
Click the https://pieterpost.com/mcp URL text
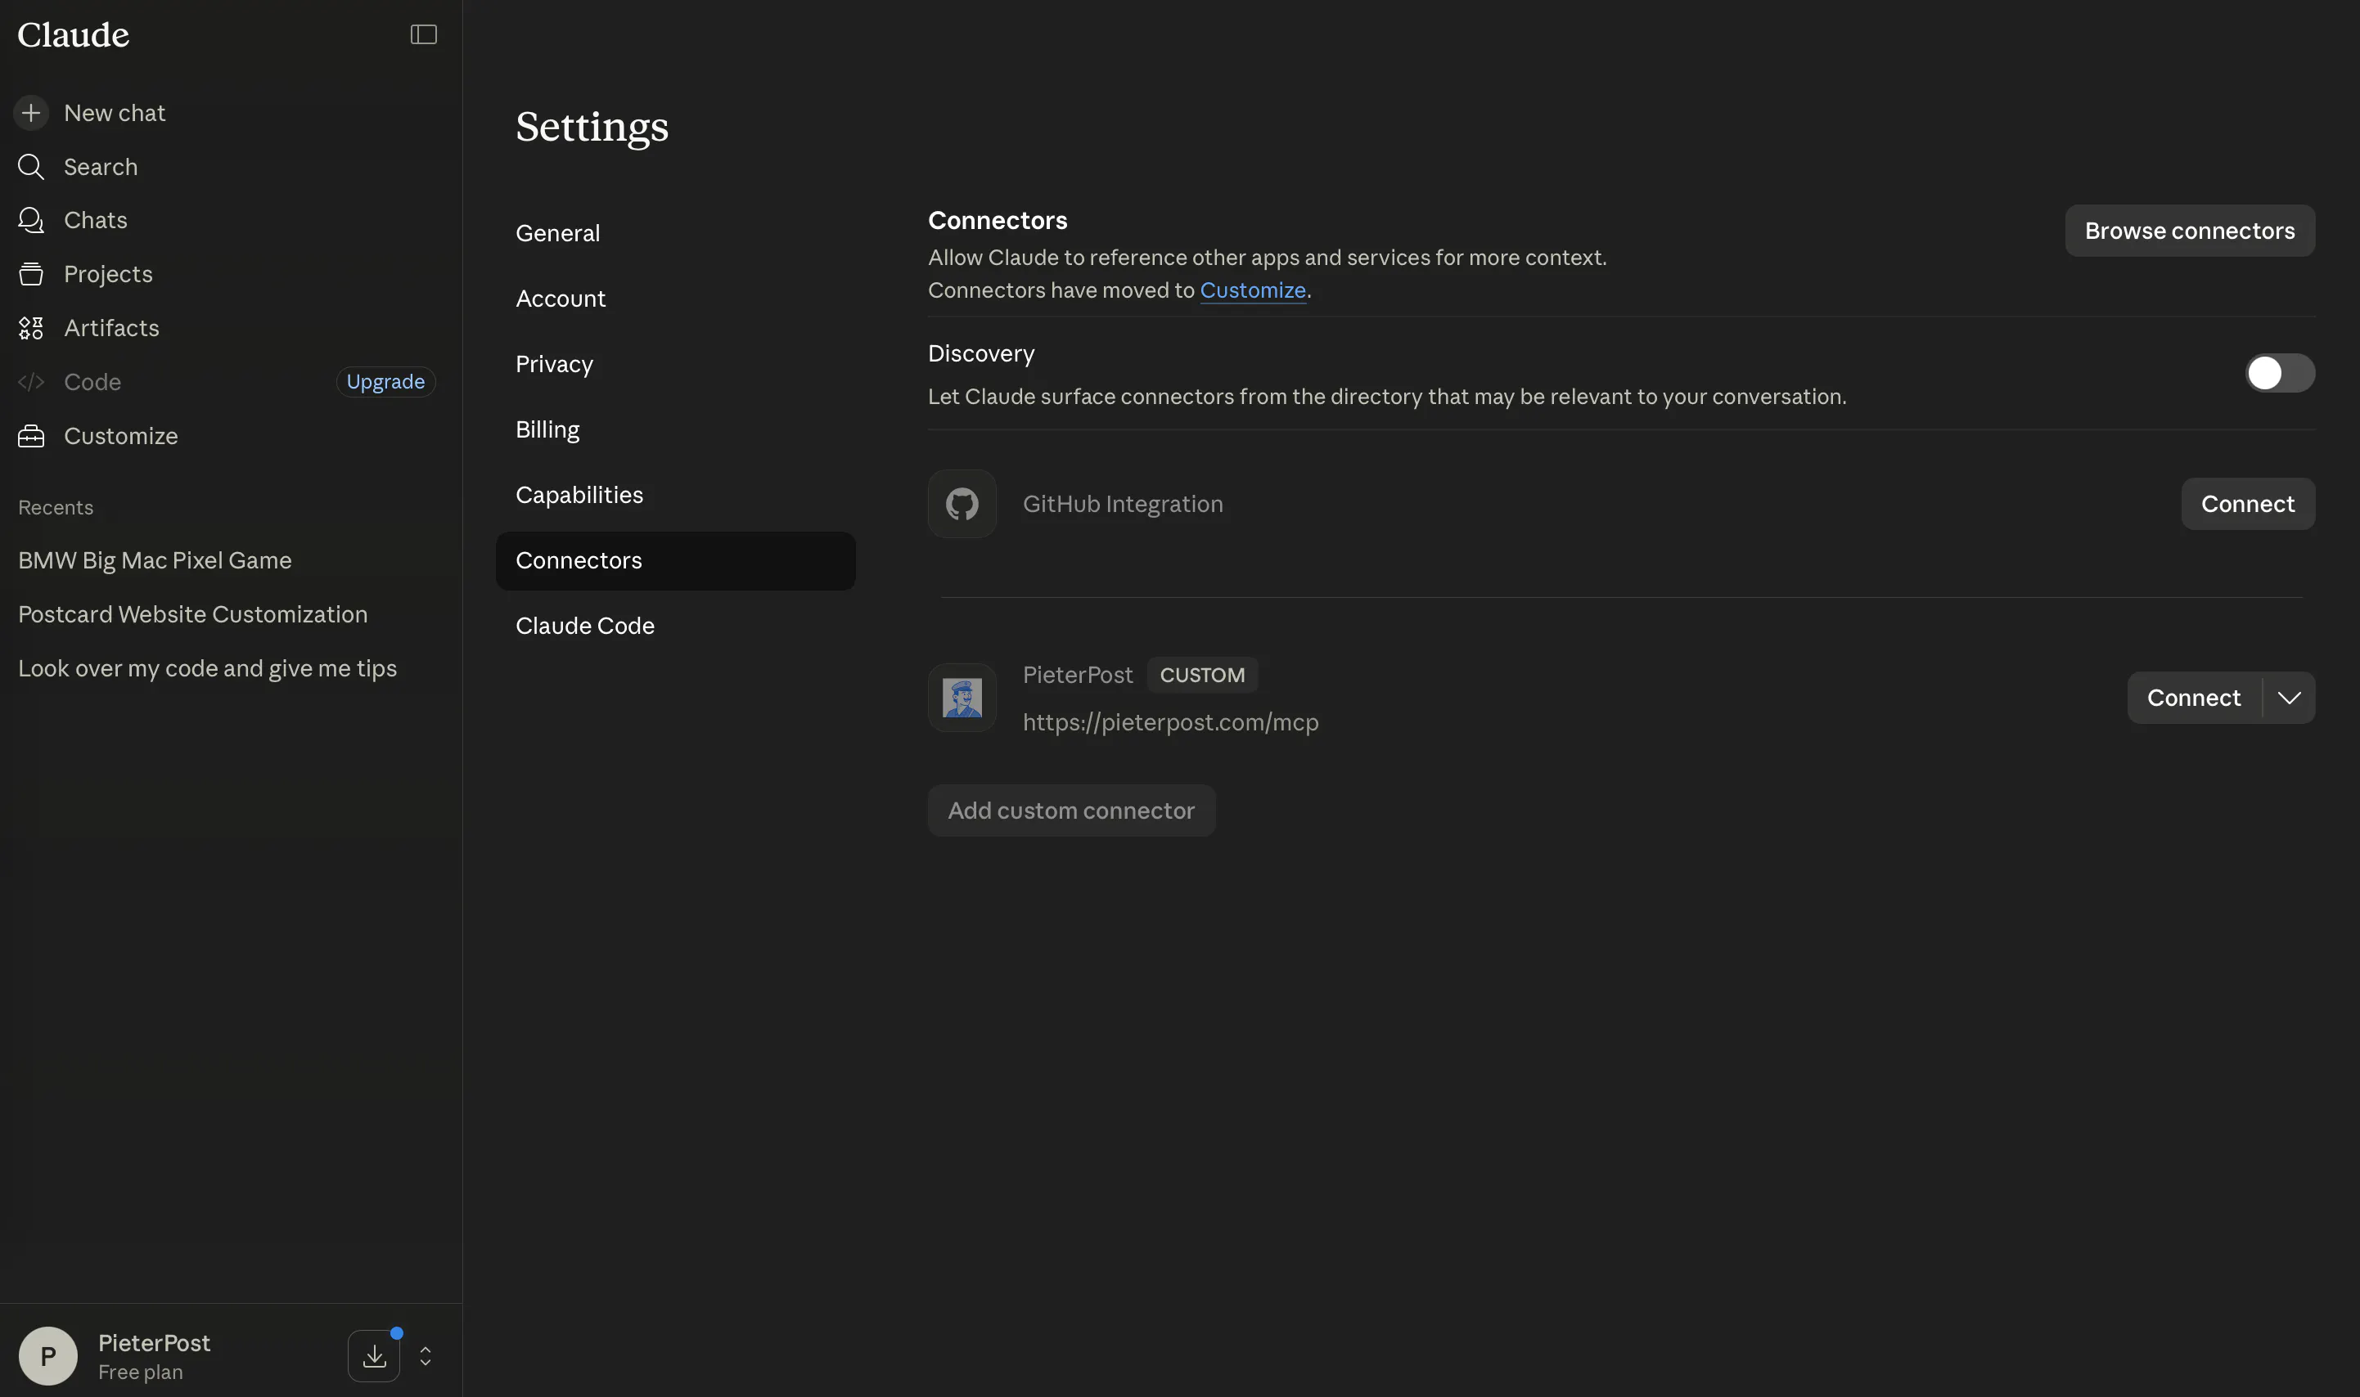point(1169,722)
